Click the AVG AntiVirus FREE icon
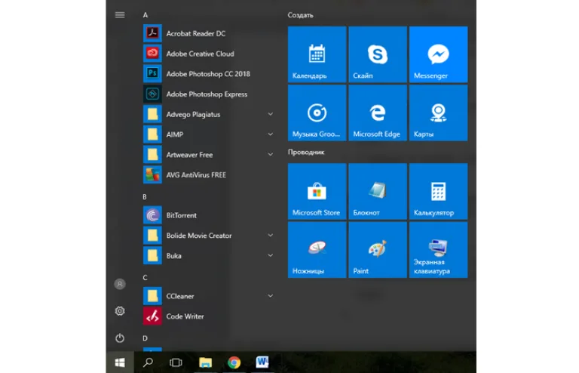 [x=152, y=175]
